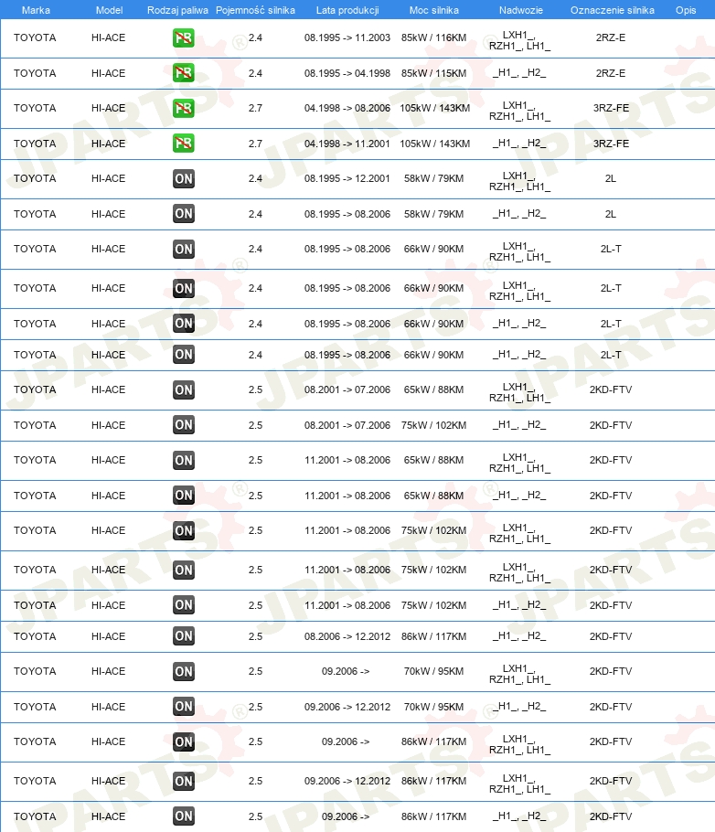Click the Model column header
The height and width of the screenshot is (832, 715).
click(109, 10)
